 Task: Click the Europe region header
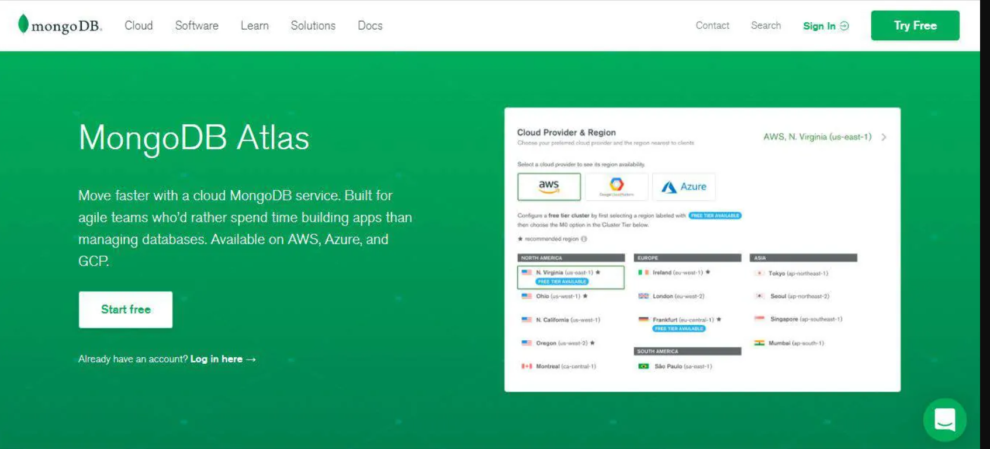[x=687, y=257]
